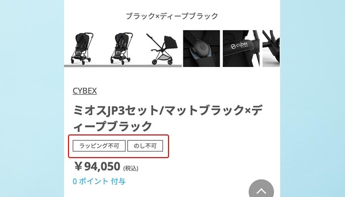Click the gray thumbnail carousel scroll bar
This screenshot has height=197, width=345.
pyautogui.click(x=123, y=66)
